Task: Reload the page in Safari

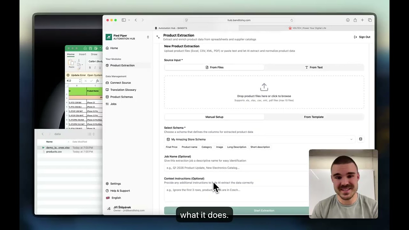Action: pos(291,20)
